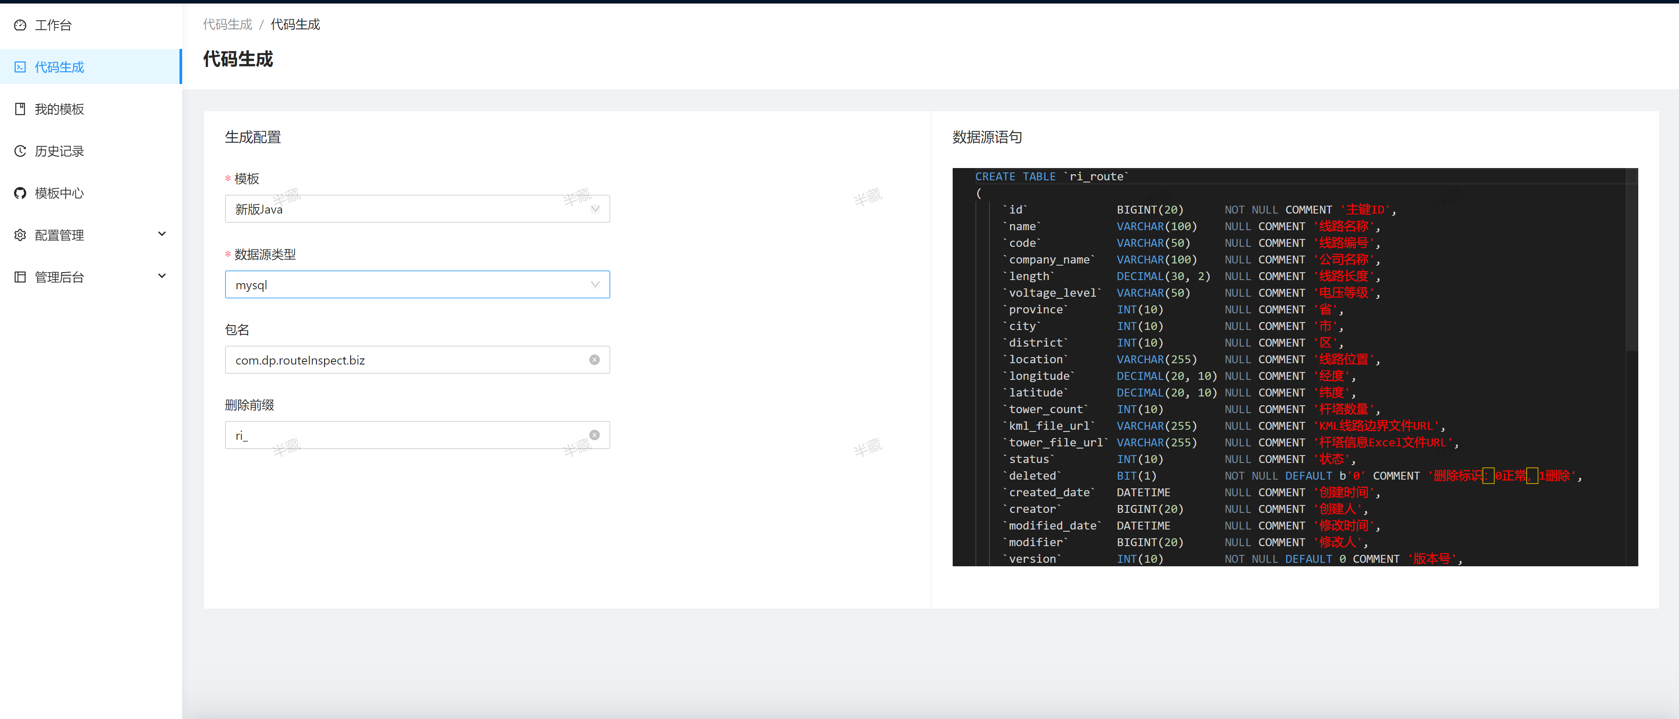Click the 历史记录 clock icon
This screenshot has height=719, width=1679.
click(x=20, y=151)
